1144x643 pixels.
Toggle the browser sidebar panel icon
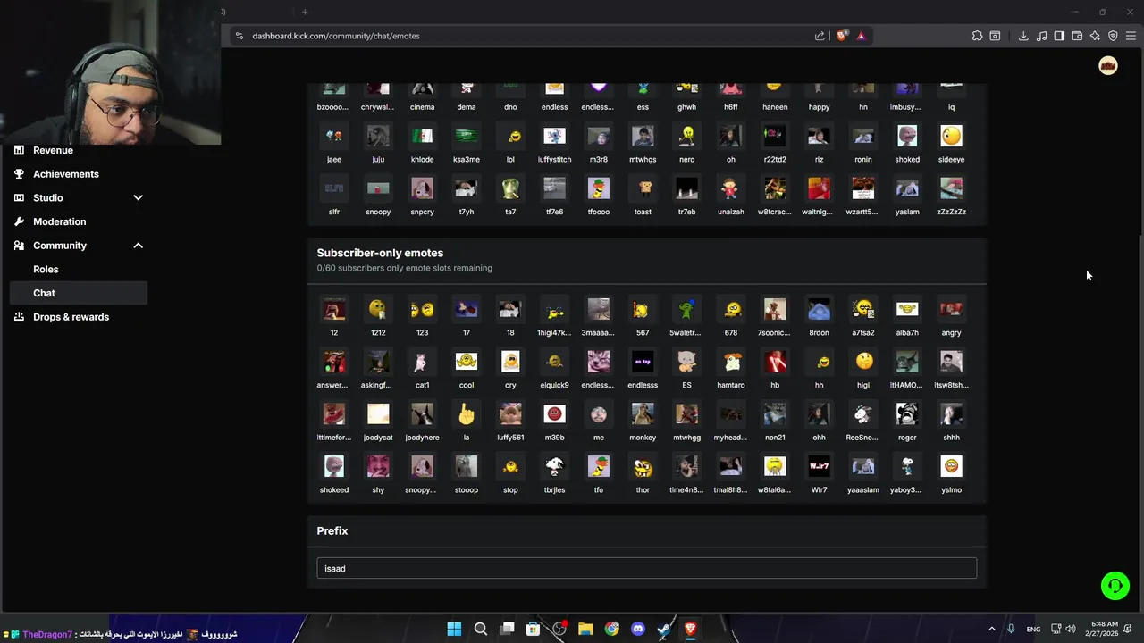1059,36
